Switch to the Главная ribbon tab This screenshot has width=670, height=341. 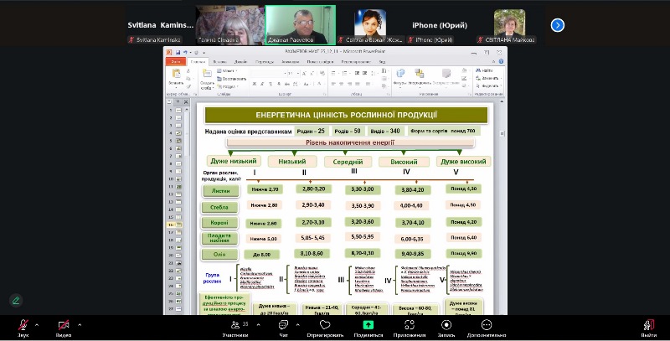coord(198,61)
